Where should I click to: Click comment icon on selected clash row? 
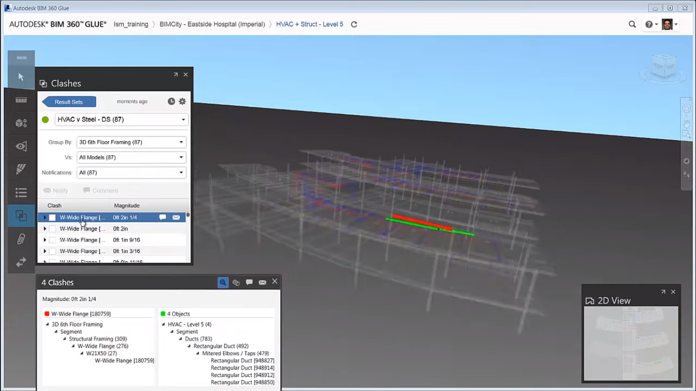tap(163, 217)
